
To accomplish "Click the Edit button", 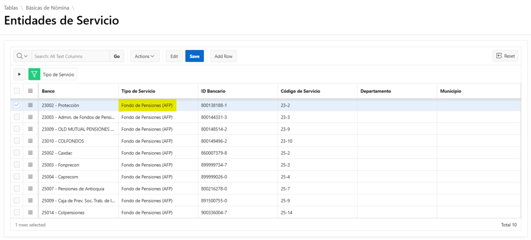I will coord(174,56).
